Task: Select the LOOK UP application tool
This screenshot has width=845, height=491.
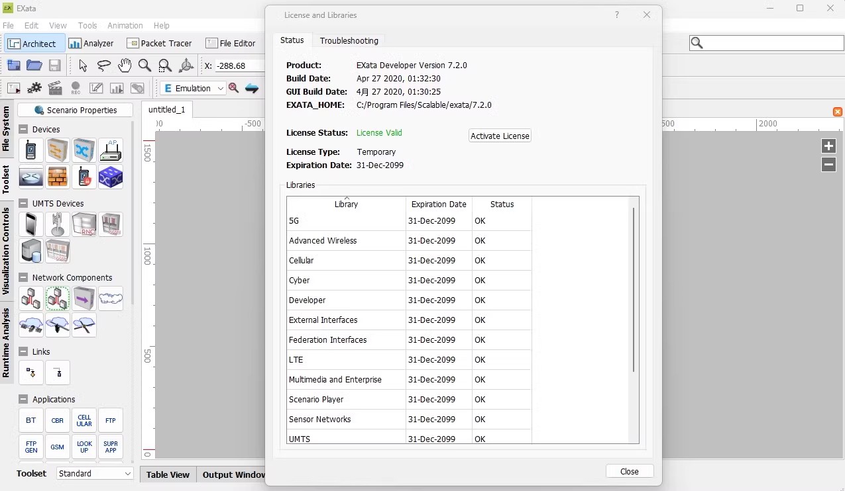Action: coord(84,447)
